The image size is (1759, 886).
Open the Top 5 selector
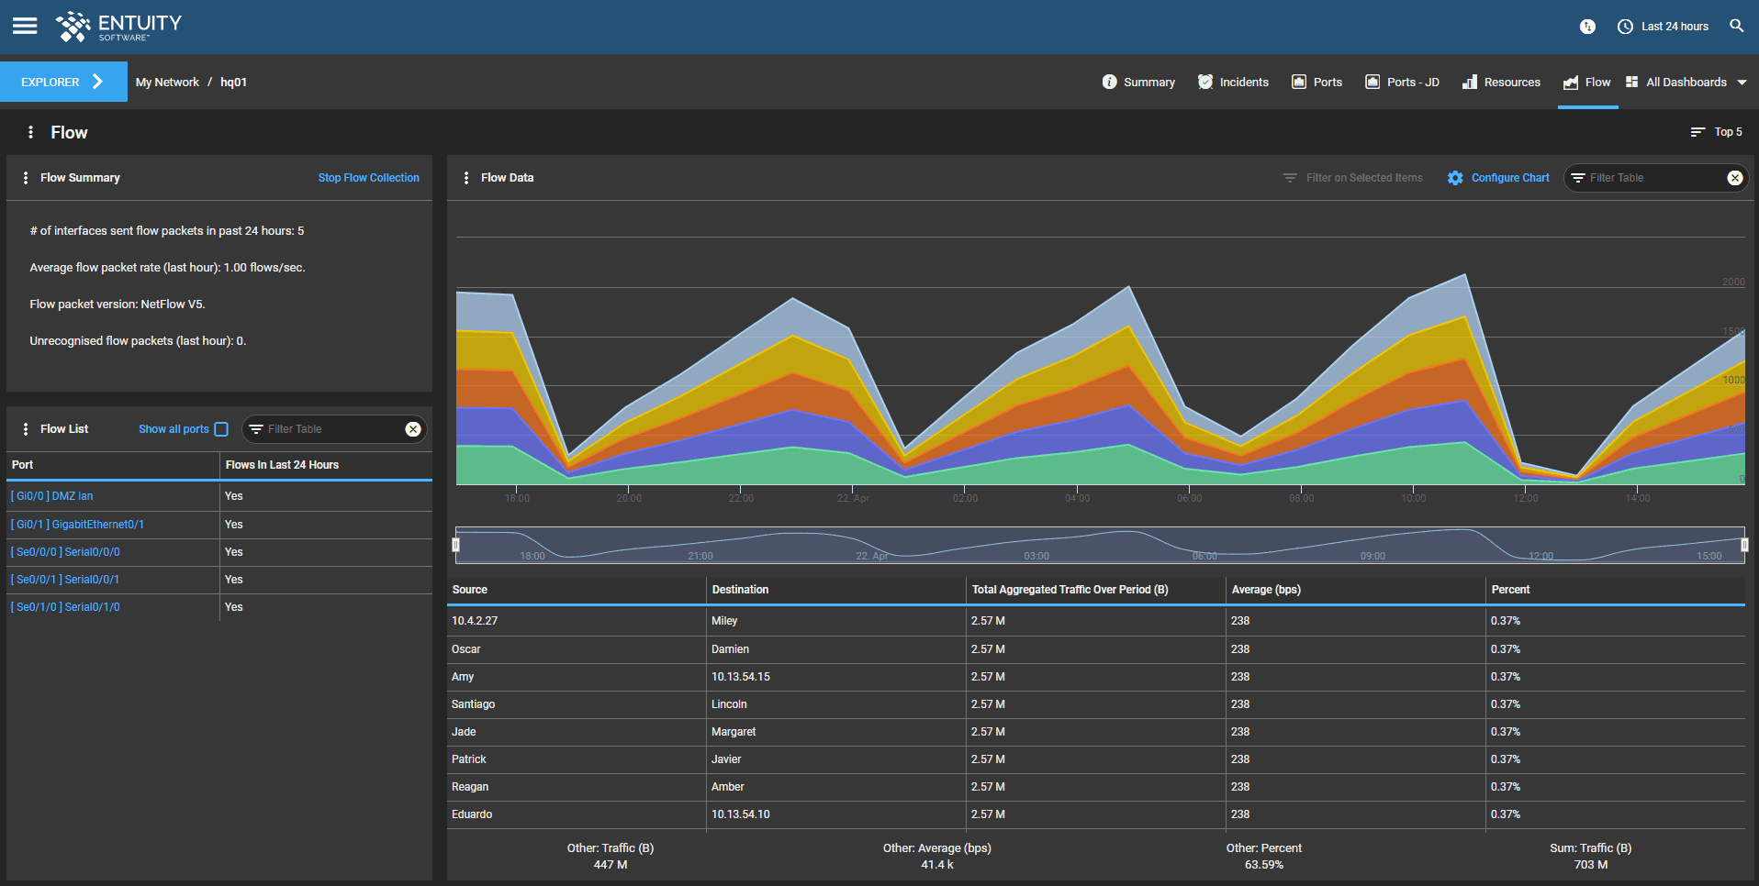coord(1716,132)
